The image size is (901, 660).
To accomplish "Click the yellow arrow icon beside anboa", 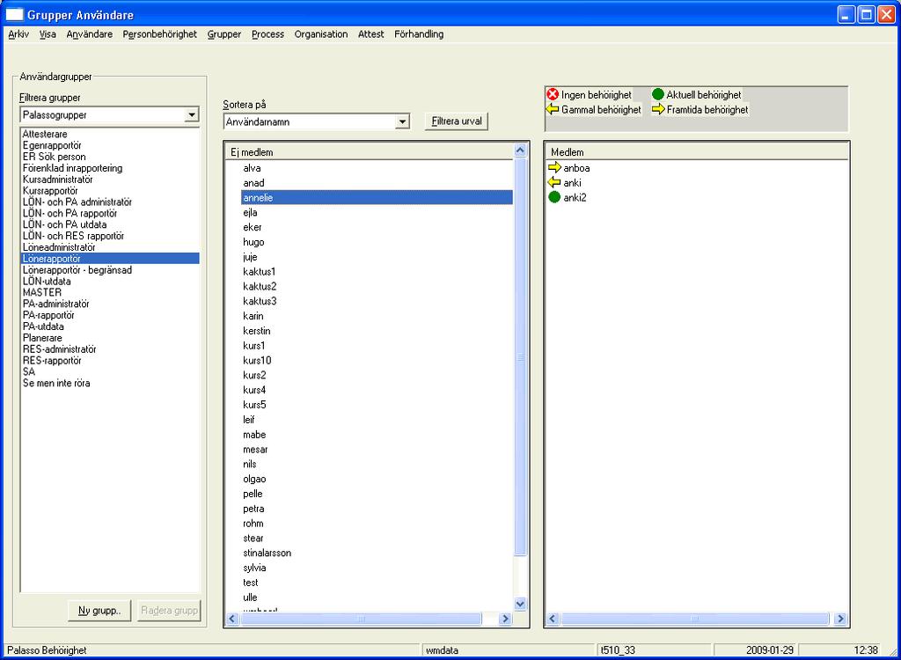I will pos(554,168).
